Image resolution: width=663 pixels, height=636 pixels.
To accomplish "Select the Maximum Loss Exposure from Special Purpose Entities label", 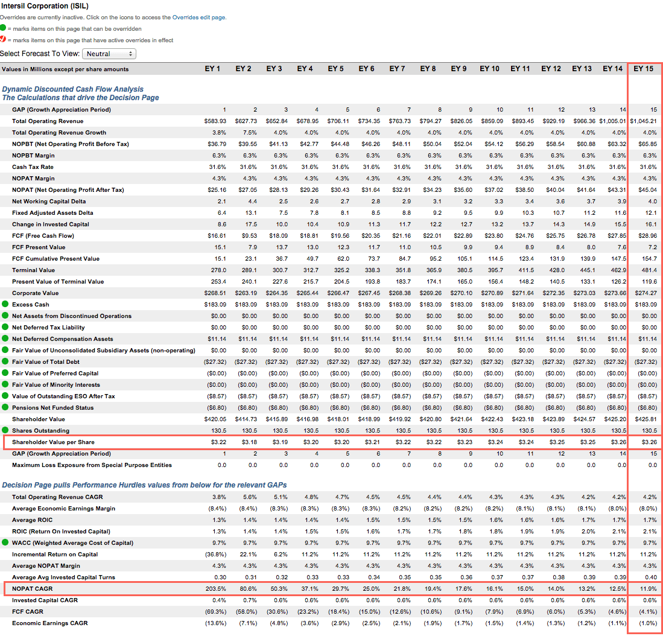I will pos(92,465).
